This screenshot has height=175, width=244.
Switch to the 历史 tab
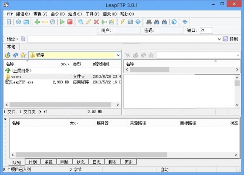(x=129, y=162)
